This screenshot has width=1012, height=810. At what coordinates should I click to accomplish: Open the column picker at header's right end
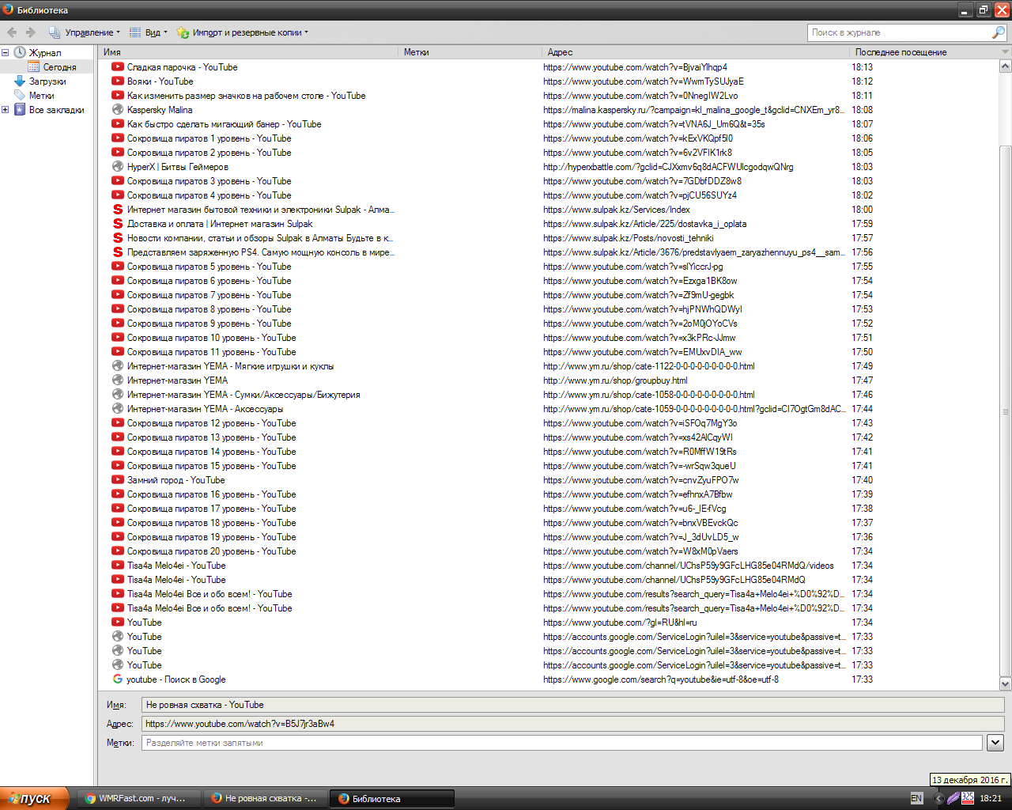pos(1005,52)
